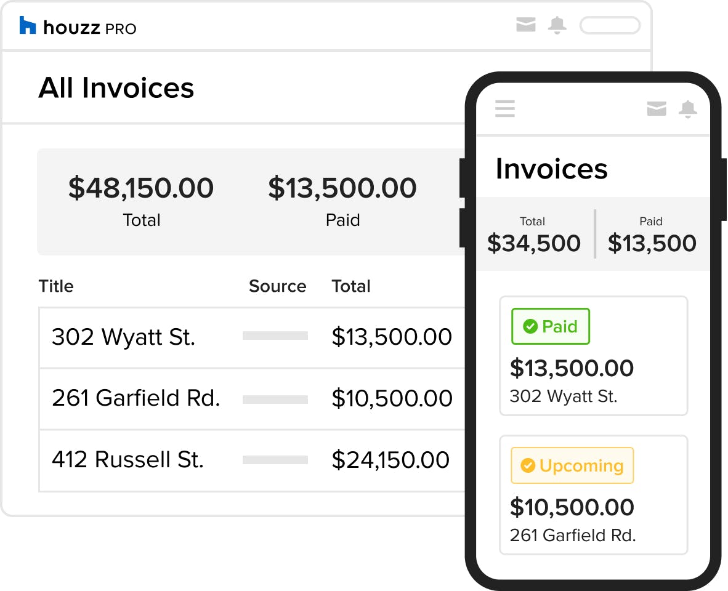Sort by the Title column header
The height and width of the screenshot is (591, 728).
click(56, 286)
